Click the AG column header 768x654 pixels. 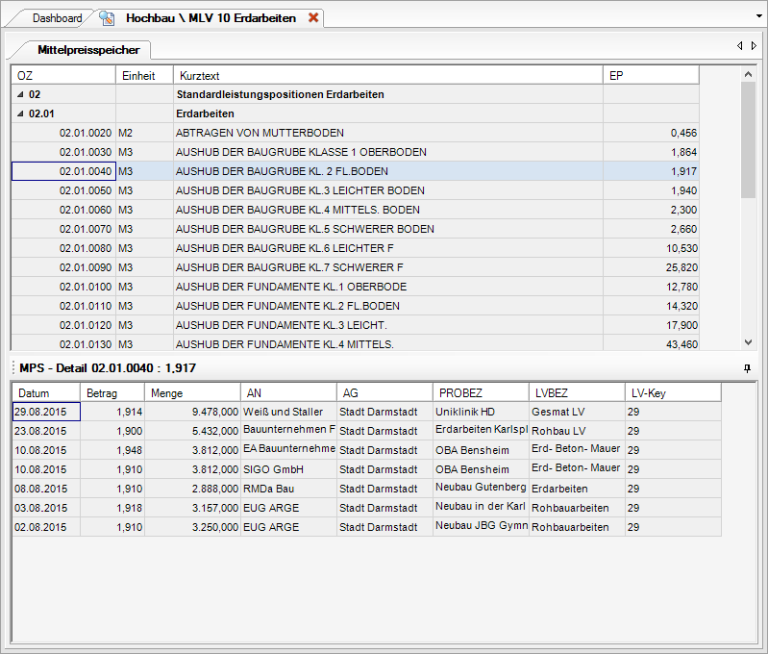tap(384, 392)
